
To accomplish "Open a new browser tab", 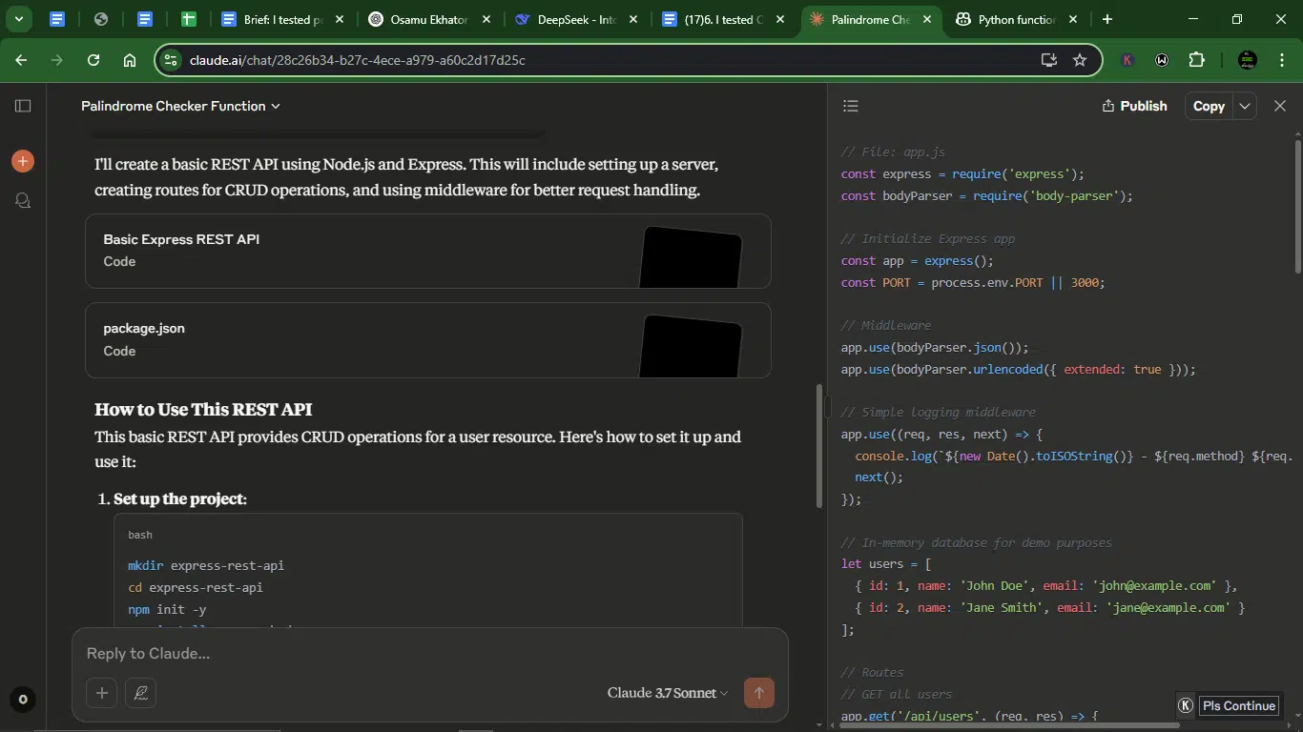I will [1107, 19].
